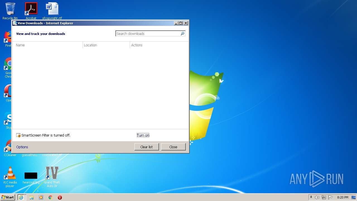This screenshot has width=357, height=201.
Task: Open the Google Chrome desktop shortcut
Action: 8,68
